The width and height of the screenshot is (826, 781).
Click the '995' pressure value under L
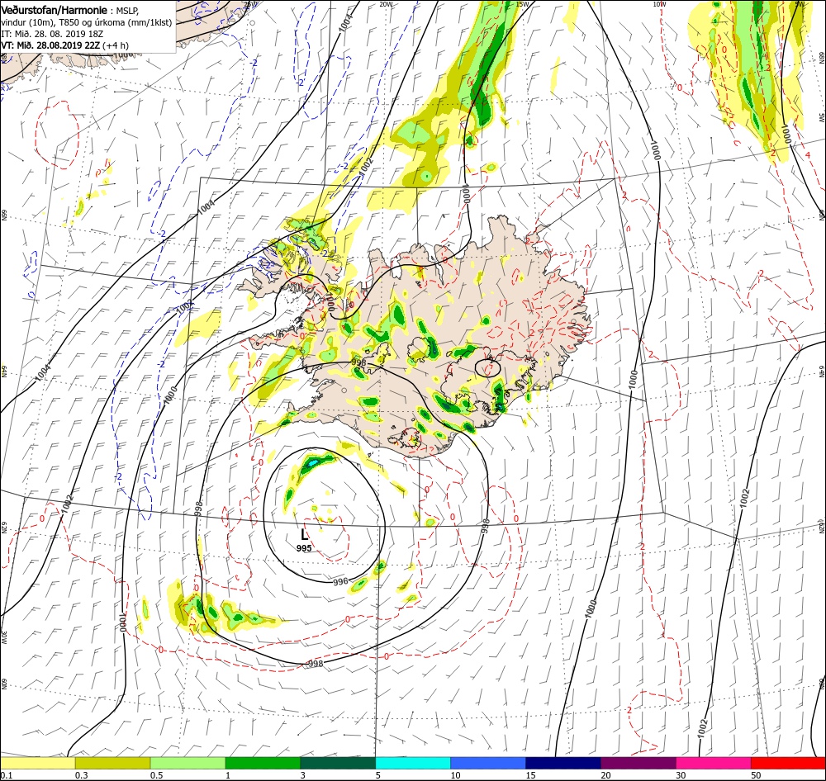304,548
